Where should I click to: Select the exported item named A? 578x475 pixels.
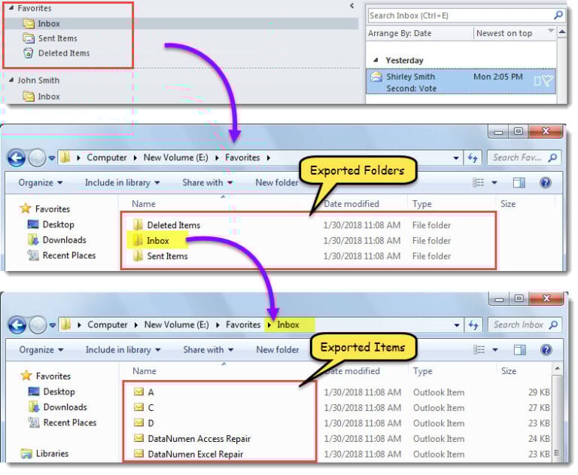pos(144,392)
